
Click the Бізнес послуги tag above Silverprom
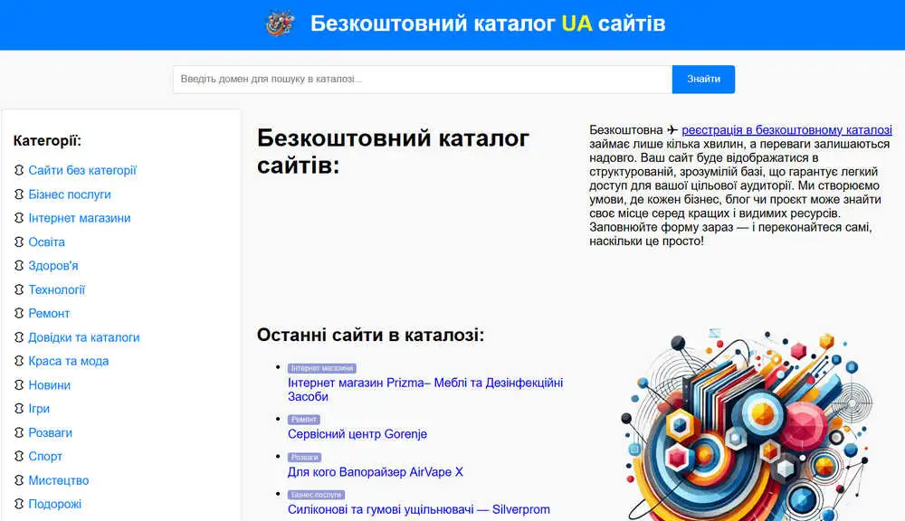[316, 495]
